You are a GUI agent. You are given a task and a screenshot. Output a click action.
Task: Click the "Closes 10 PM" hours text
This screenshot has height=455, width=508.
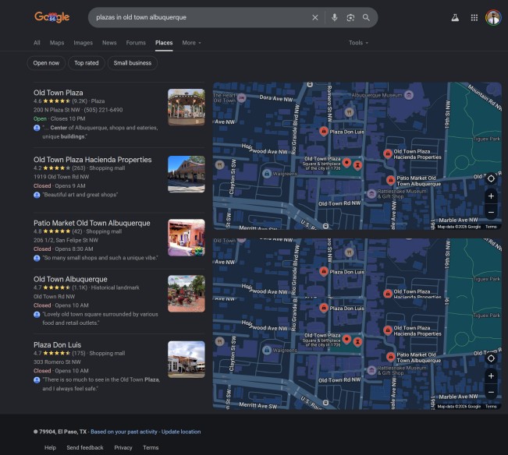(68, 118)
